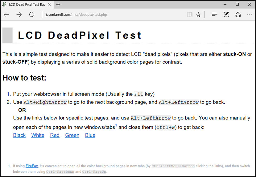Open the Black test page link
Viewport: 256px width, 177px height.
tap(19, 135)
